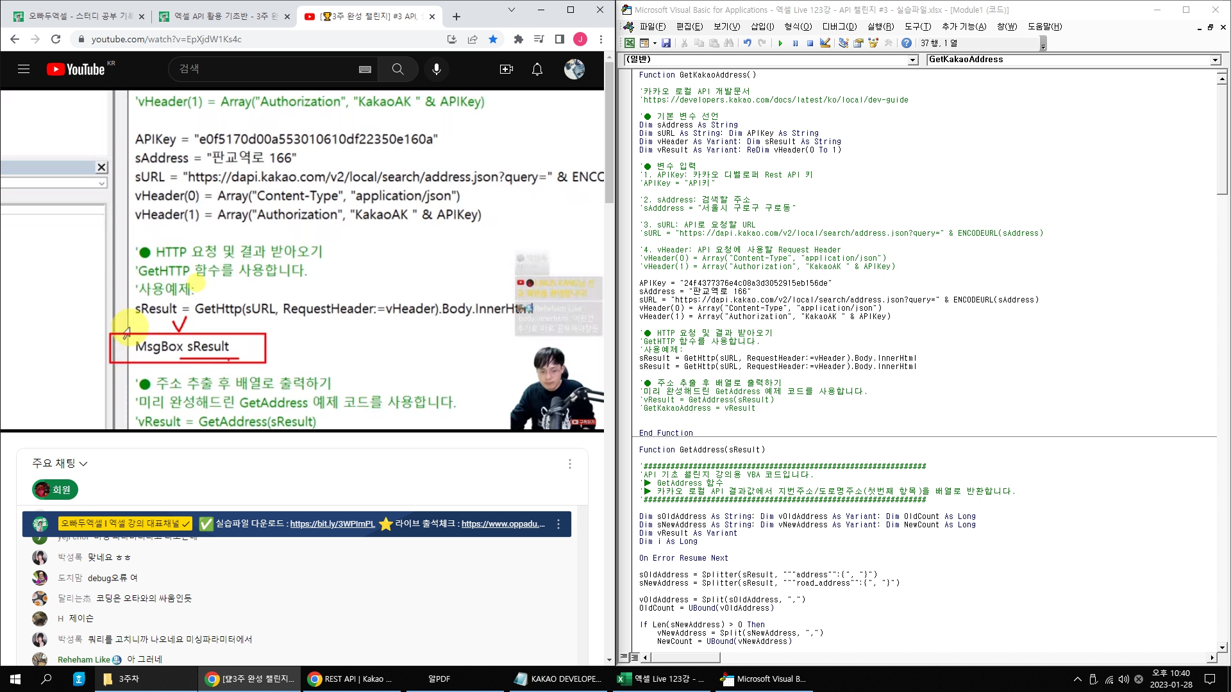Screen dimensions: 1231x692
Task: Switch to Microsoft Visual Basic taskbar item
Action: coord(763,679)
